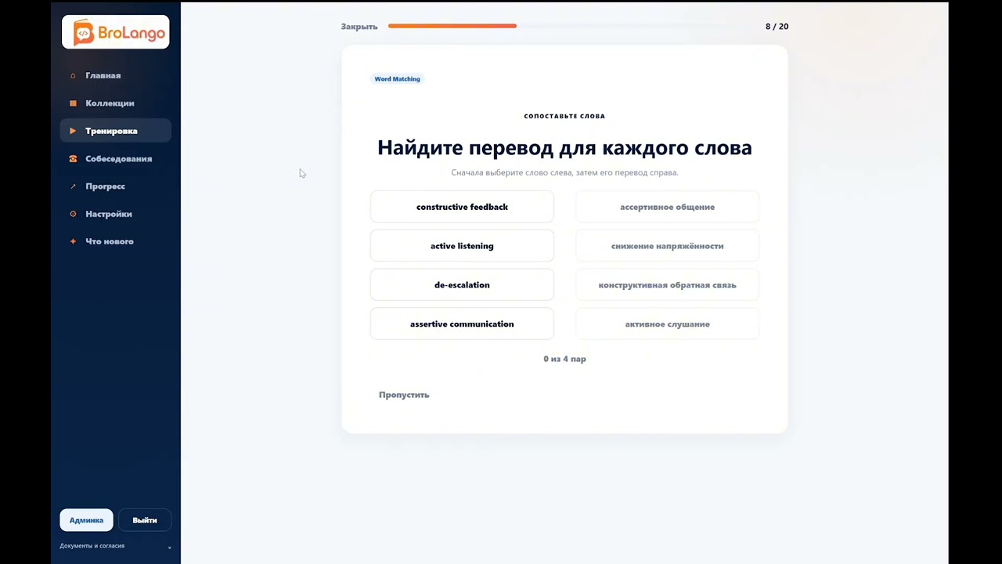
Task: Choose translation конструктивная обратная связь
Action: 667,285
